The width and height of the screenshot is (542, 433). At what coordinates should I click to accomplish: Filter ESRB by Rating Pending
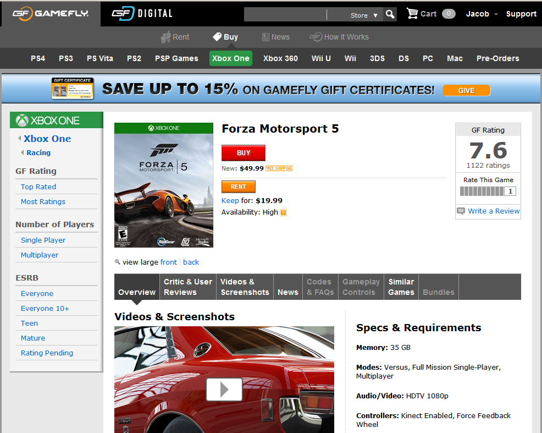tap(47, 353)
